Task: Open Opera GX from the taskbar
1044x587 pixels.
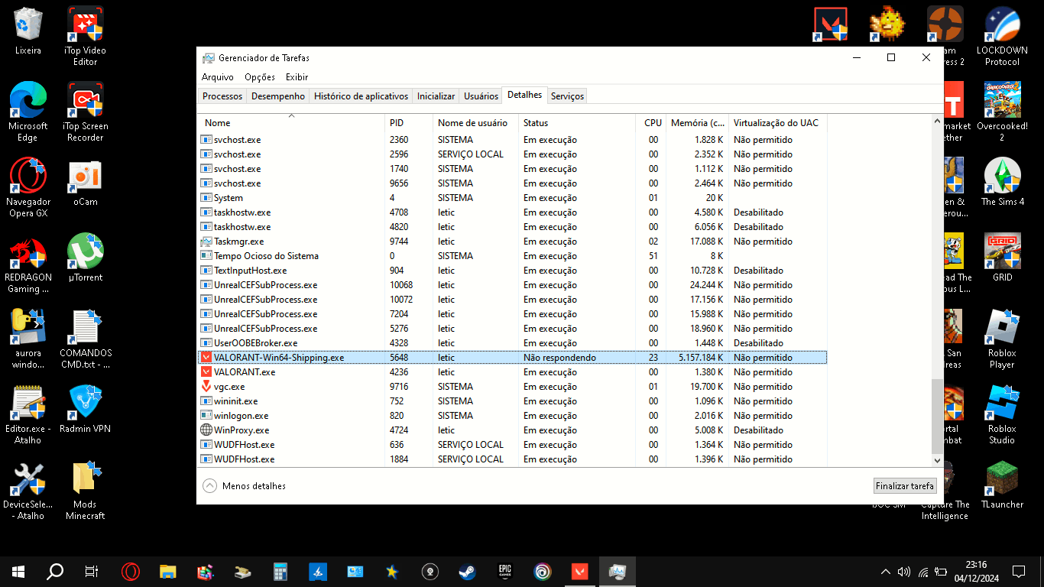Action: coord(131,571)
